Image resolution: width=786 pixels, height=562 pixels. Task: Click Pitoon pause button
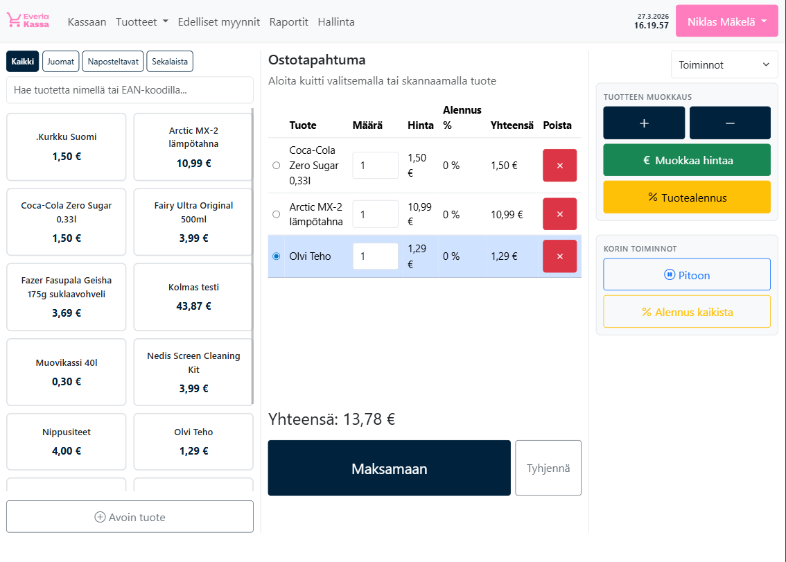click(686, 275)
